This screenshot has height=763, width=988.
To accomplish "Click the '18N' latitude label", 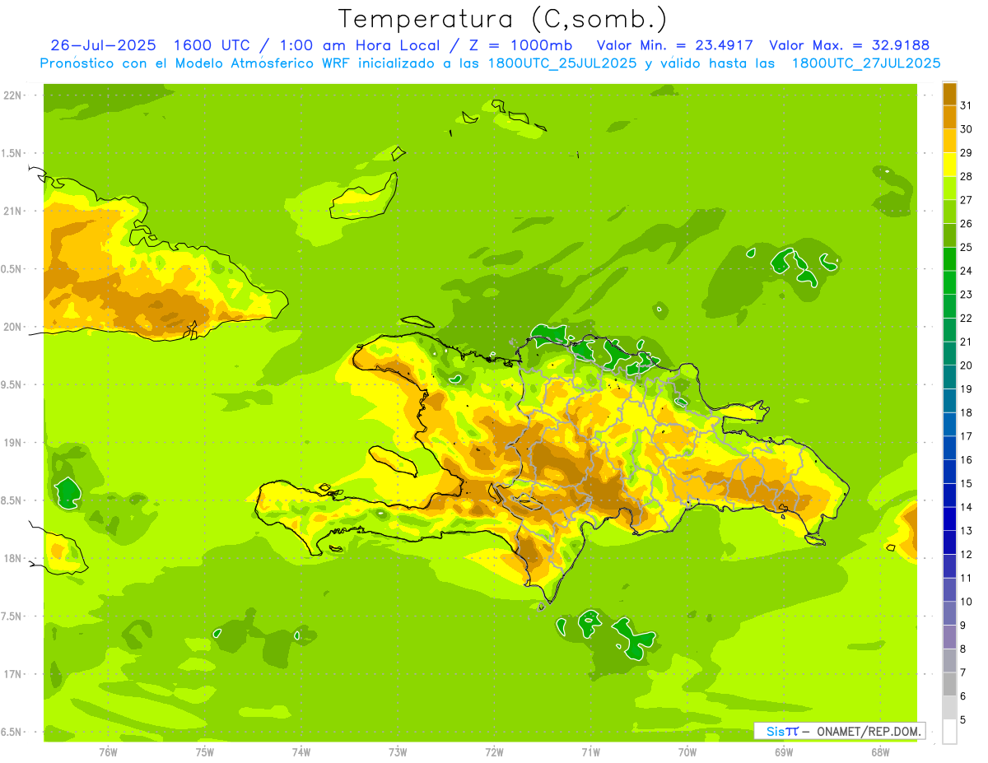I will (x=12, y=558).
